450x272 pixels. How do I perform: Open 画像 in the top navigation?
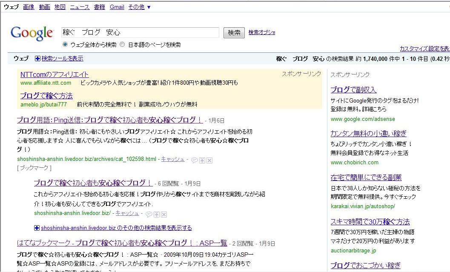(29, 7)
